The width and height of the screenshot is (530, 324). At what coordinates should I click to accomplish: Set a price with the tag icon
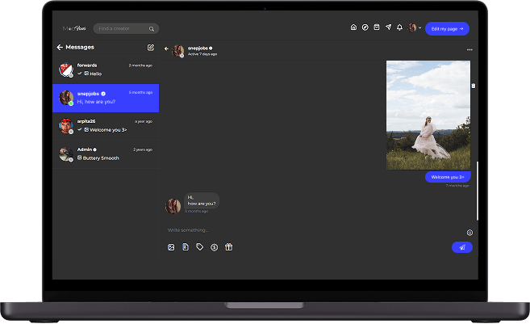coord(200,247)
